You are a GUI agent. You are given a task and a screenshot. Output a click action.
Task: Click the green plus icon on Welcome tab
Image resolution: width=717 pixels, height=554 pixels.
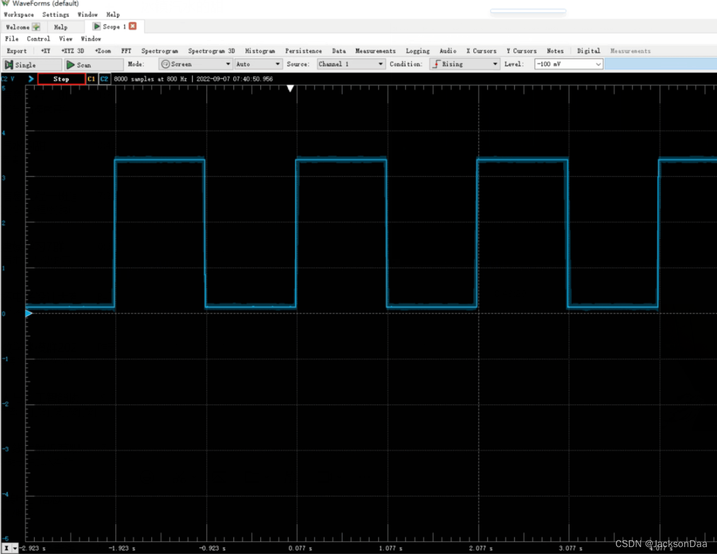(36, 27)
